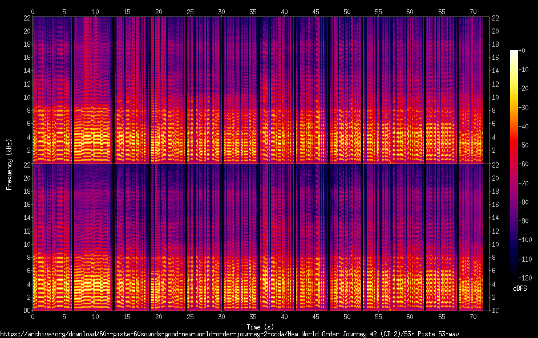This screenshot has width=538, height=338.
Task: Click the "dBFS" label under the color scale
Action: click(x=520, y=288)
